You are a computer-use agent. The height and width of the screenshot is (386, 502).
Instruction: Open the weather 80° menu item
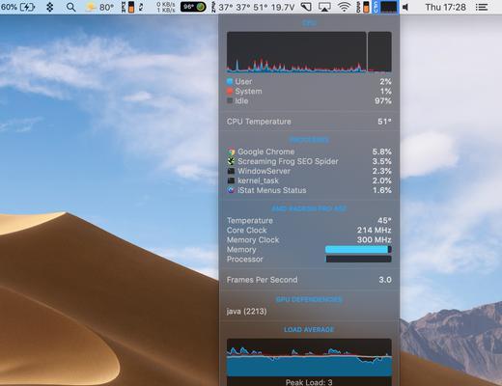tap(99, 7)
